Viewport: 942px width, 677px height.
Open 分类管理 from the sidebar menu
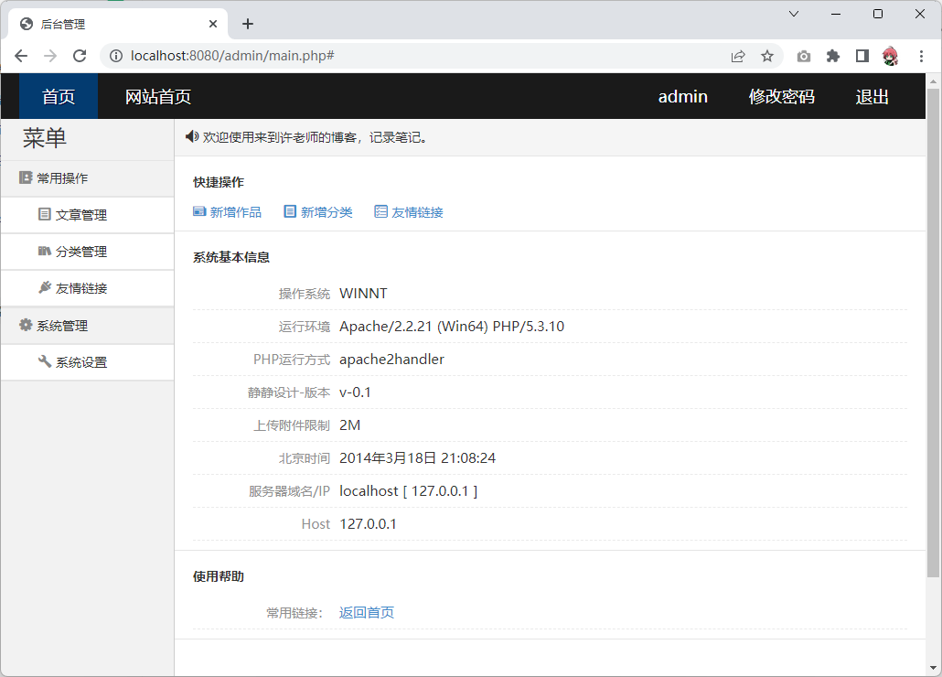coord(80,252)
